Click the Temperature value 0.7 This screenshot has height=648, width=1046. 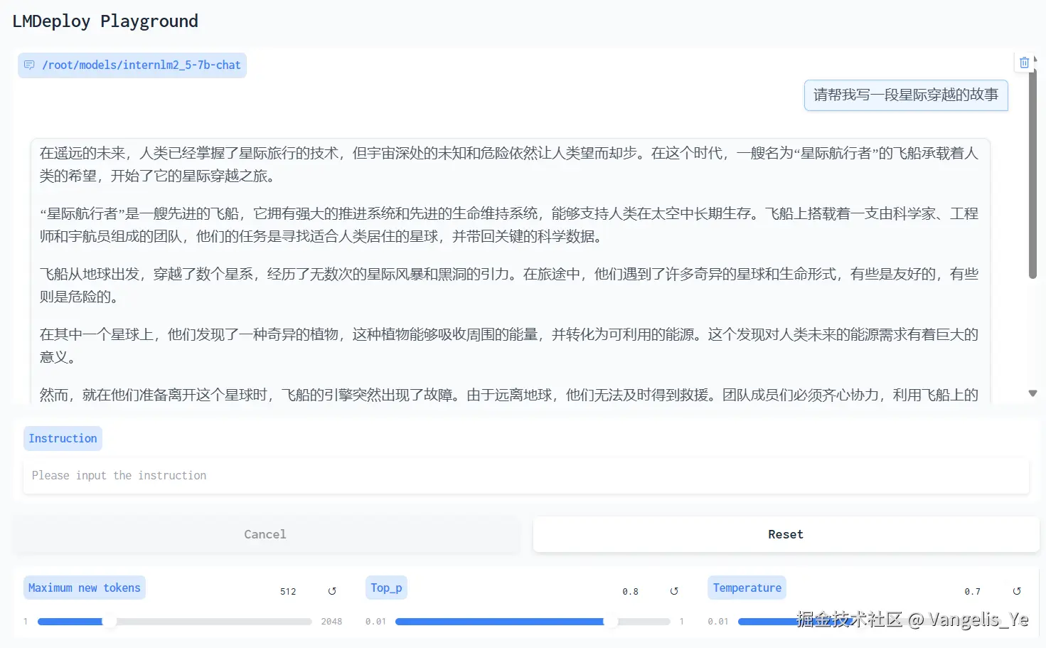click(x=972, y=591)
